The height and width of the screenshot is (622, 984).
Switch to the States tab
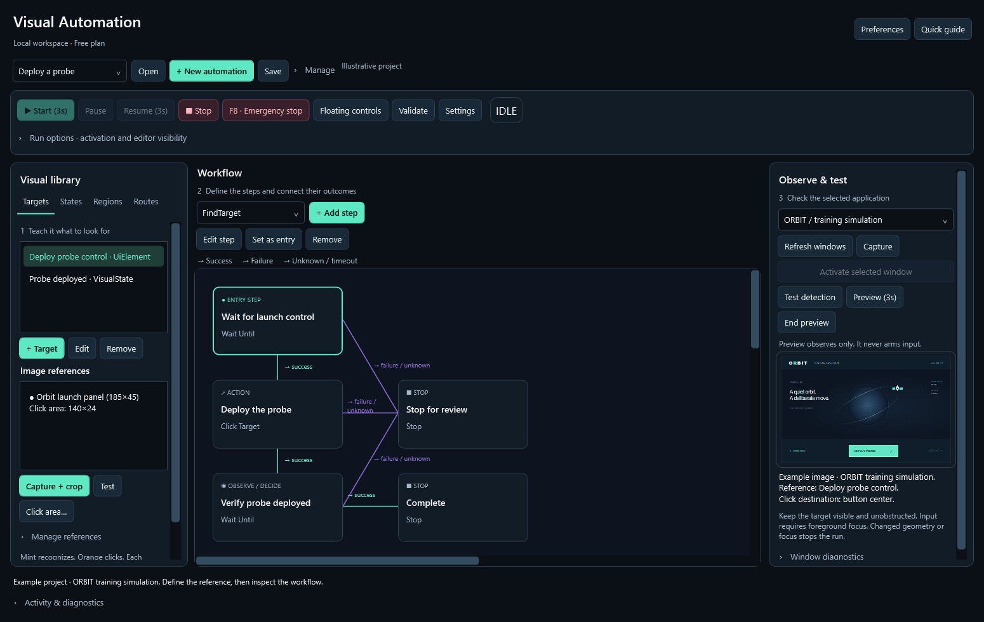[71, 202]
